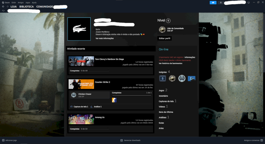Click Rainbow Six Conquistas 0 de 48 text

coord(79,71)
